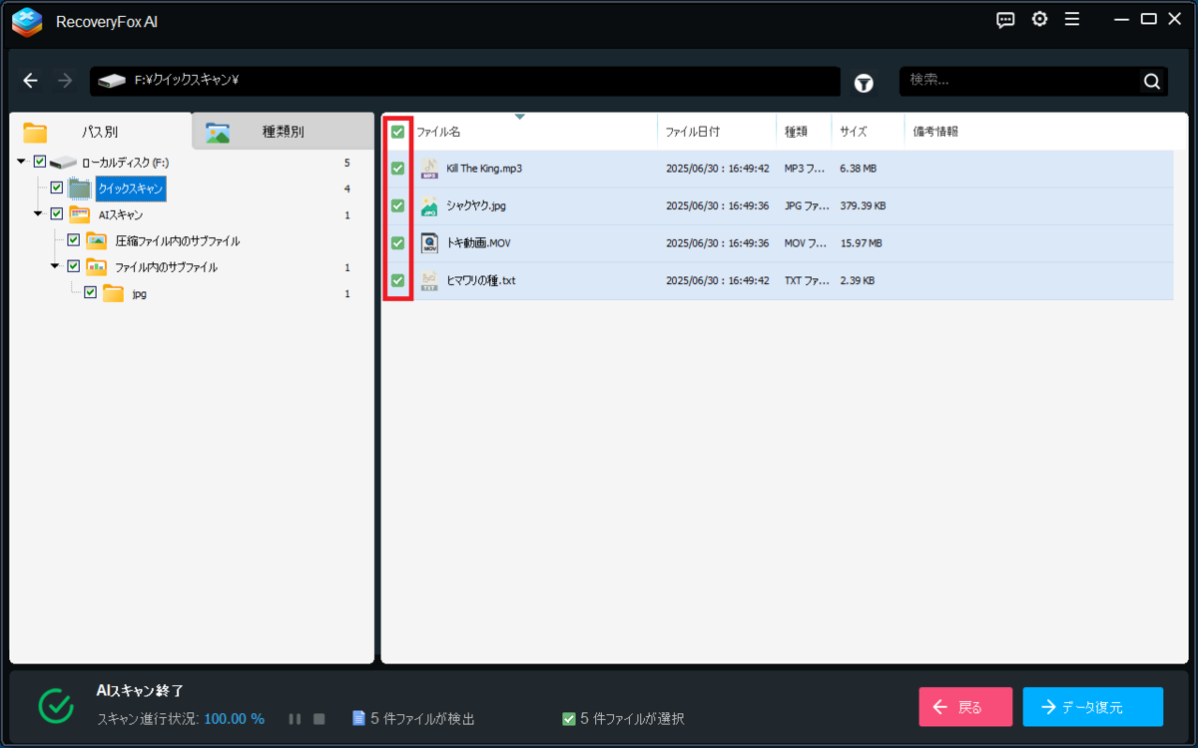Image resolution: width=1198 pixels, height=748 pixels.
Task: Sort by サイズ column header
Action: [854, 132]
